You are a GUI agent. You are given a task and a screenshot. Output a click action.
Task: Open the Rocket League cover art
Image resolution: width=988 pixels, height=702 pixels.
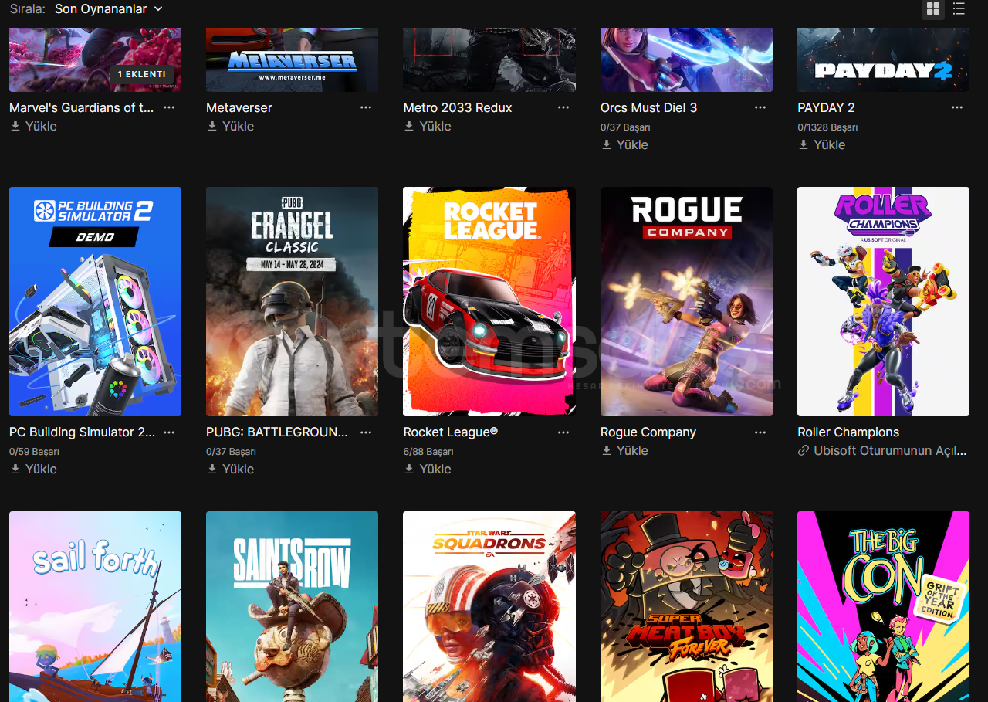tap(489, 301)
